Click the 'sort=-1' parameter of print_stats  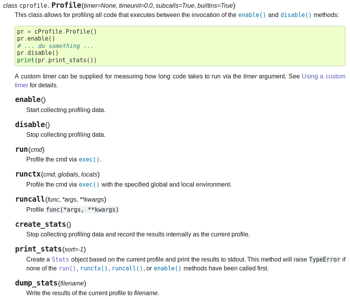tap(74, 250)
